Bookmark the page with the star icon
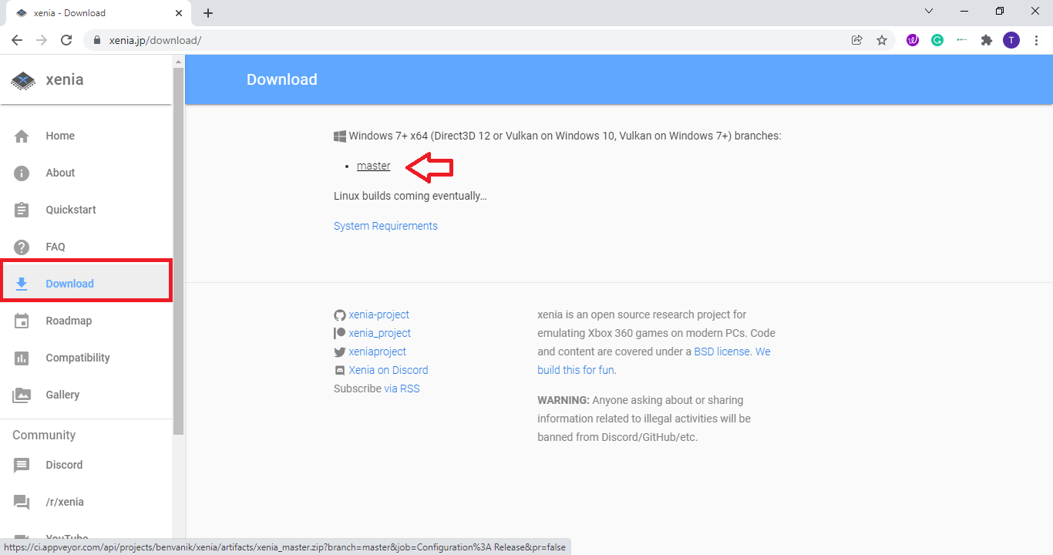The width and height of the screenshot is (1053, 555). (882, 40)
